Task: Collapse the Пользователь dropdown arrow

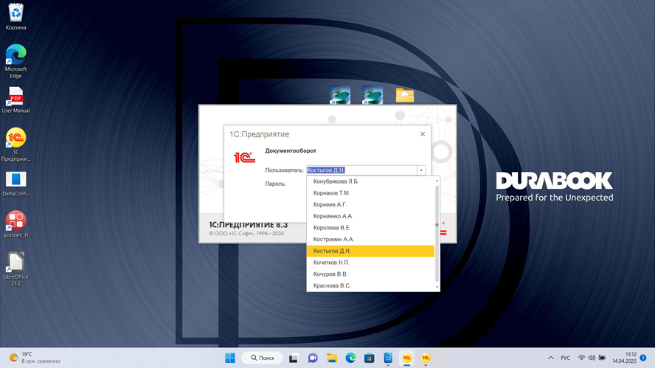Action: [421, 170]
